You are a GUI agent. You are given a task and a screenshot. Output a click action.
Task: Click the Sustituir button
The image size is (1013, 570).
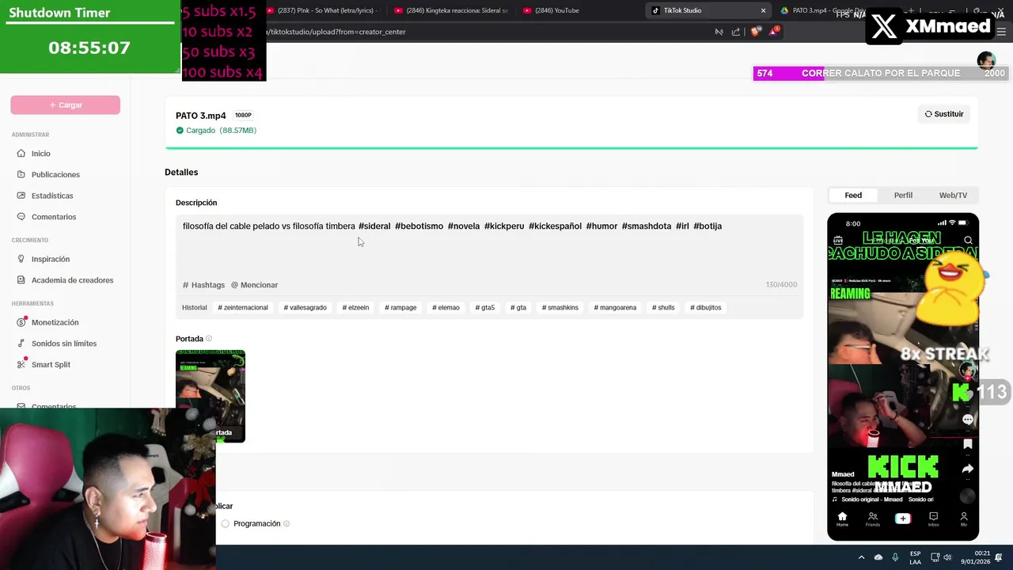(944, 114)
